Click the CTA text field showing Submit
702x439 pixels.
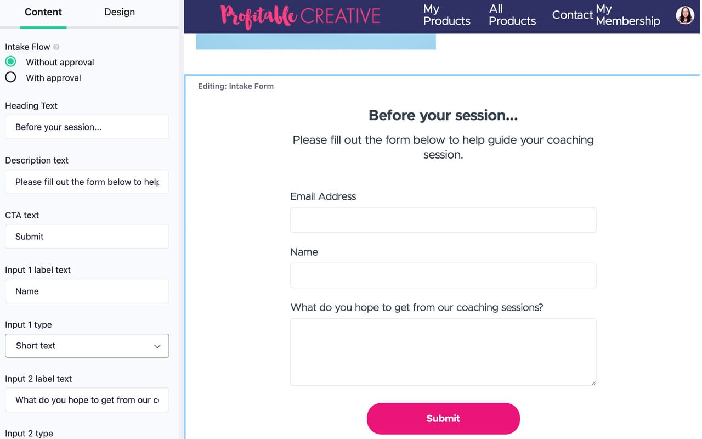click(87, 237)
